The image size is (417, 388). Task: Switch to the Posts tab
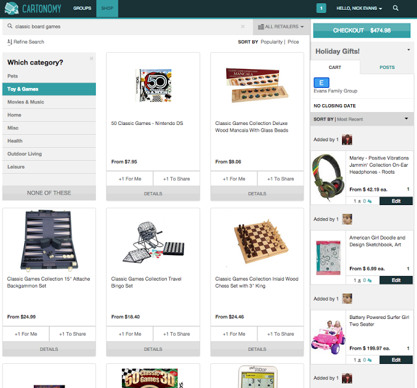387,67
